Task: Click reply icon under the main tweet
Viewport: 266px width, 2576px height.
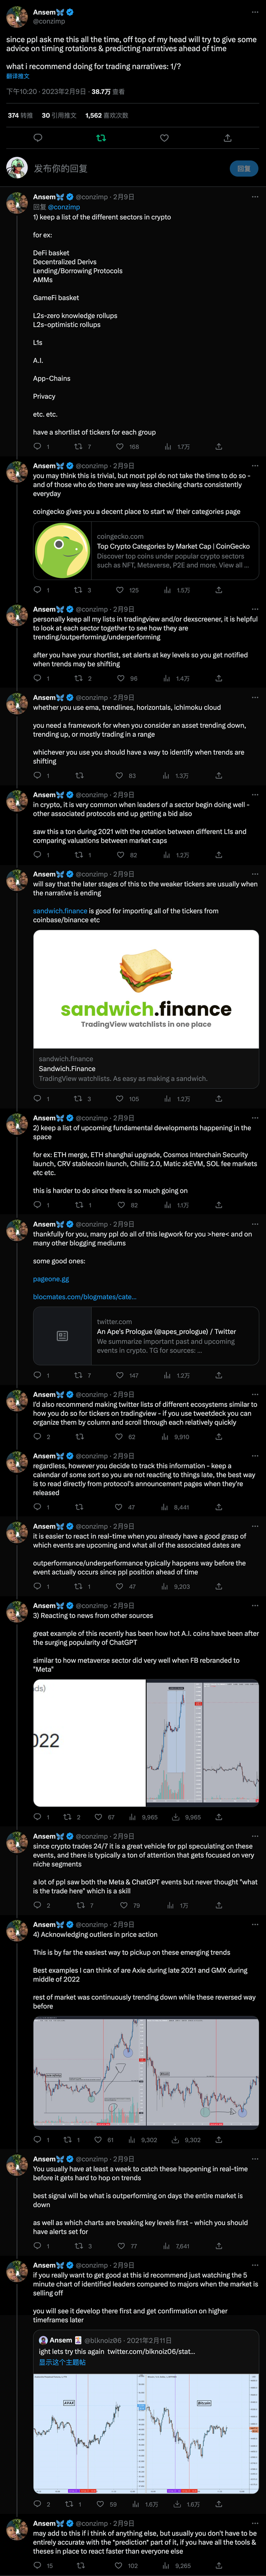Action: tap(38, 138)
